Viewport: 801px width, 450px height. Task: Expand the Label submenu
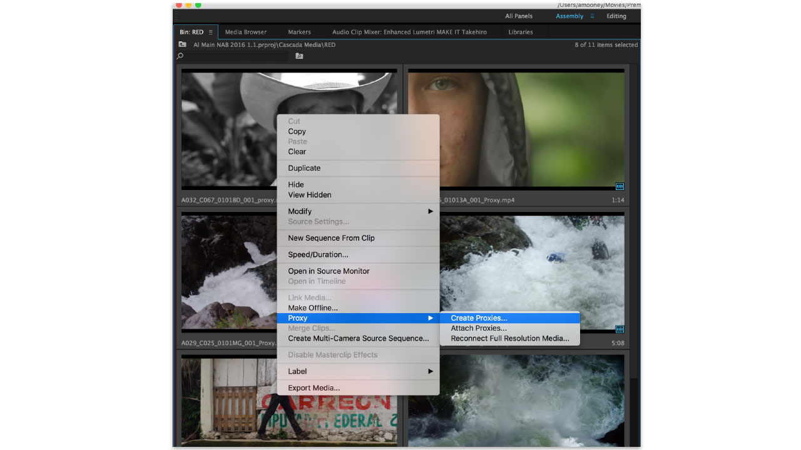[430, 371]
